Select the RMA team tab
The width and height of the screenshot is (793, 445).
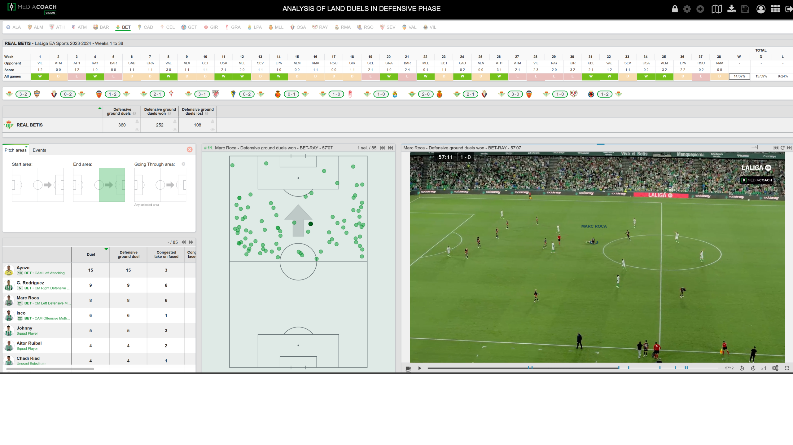[343, 27]
